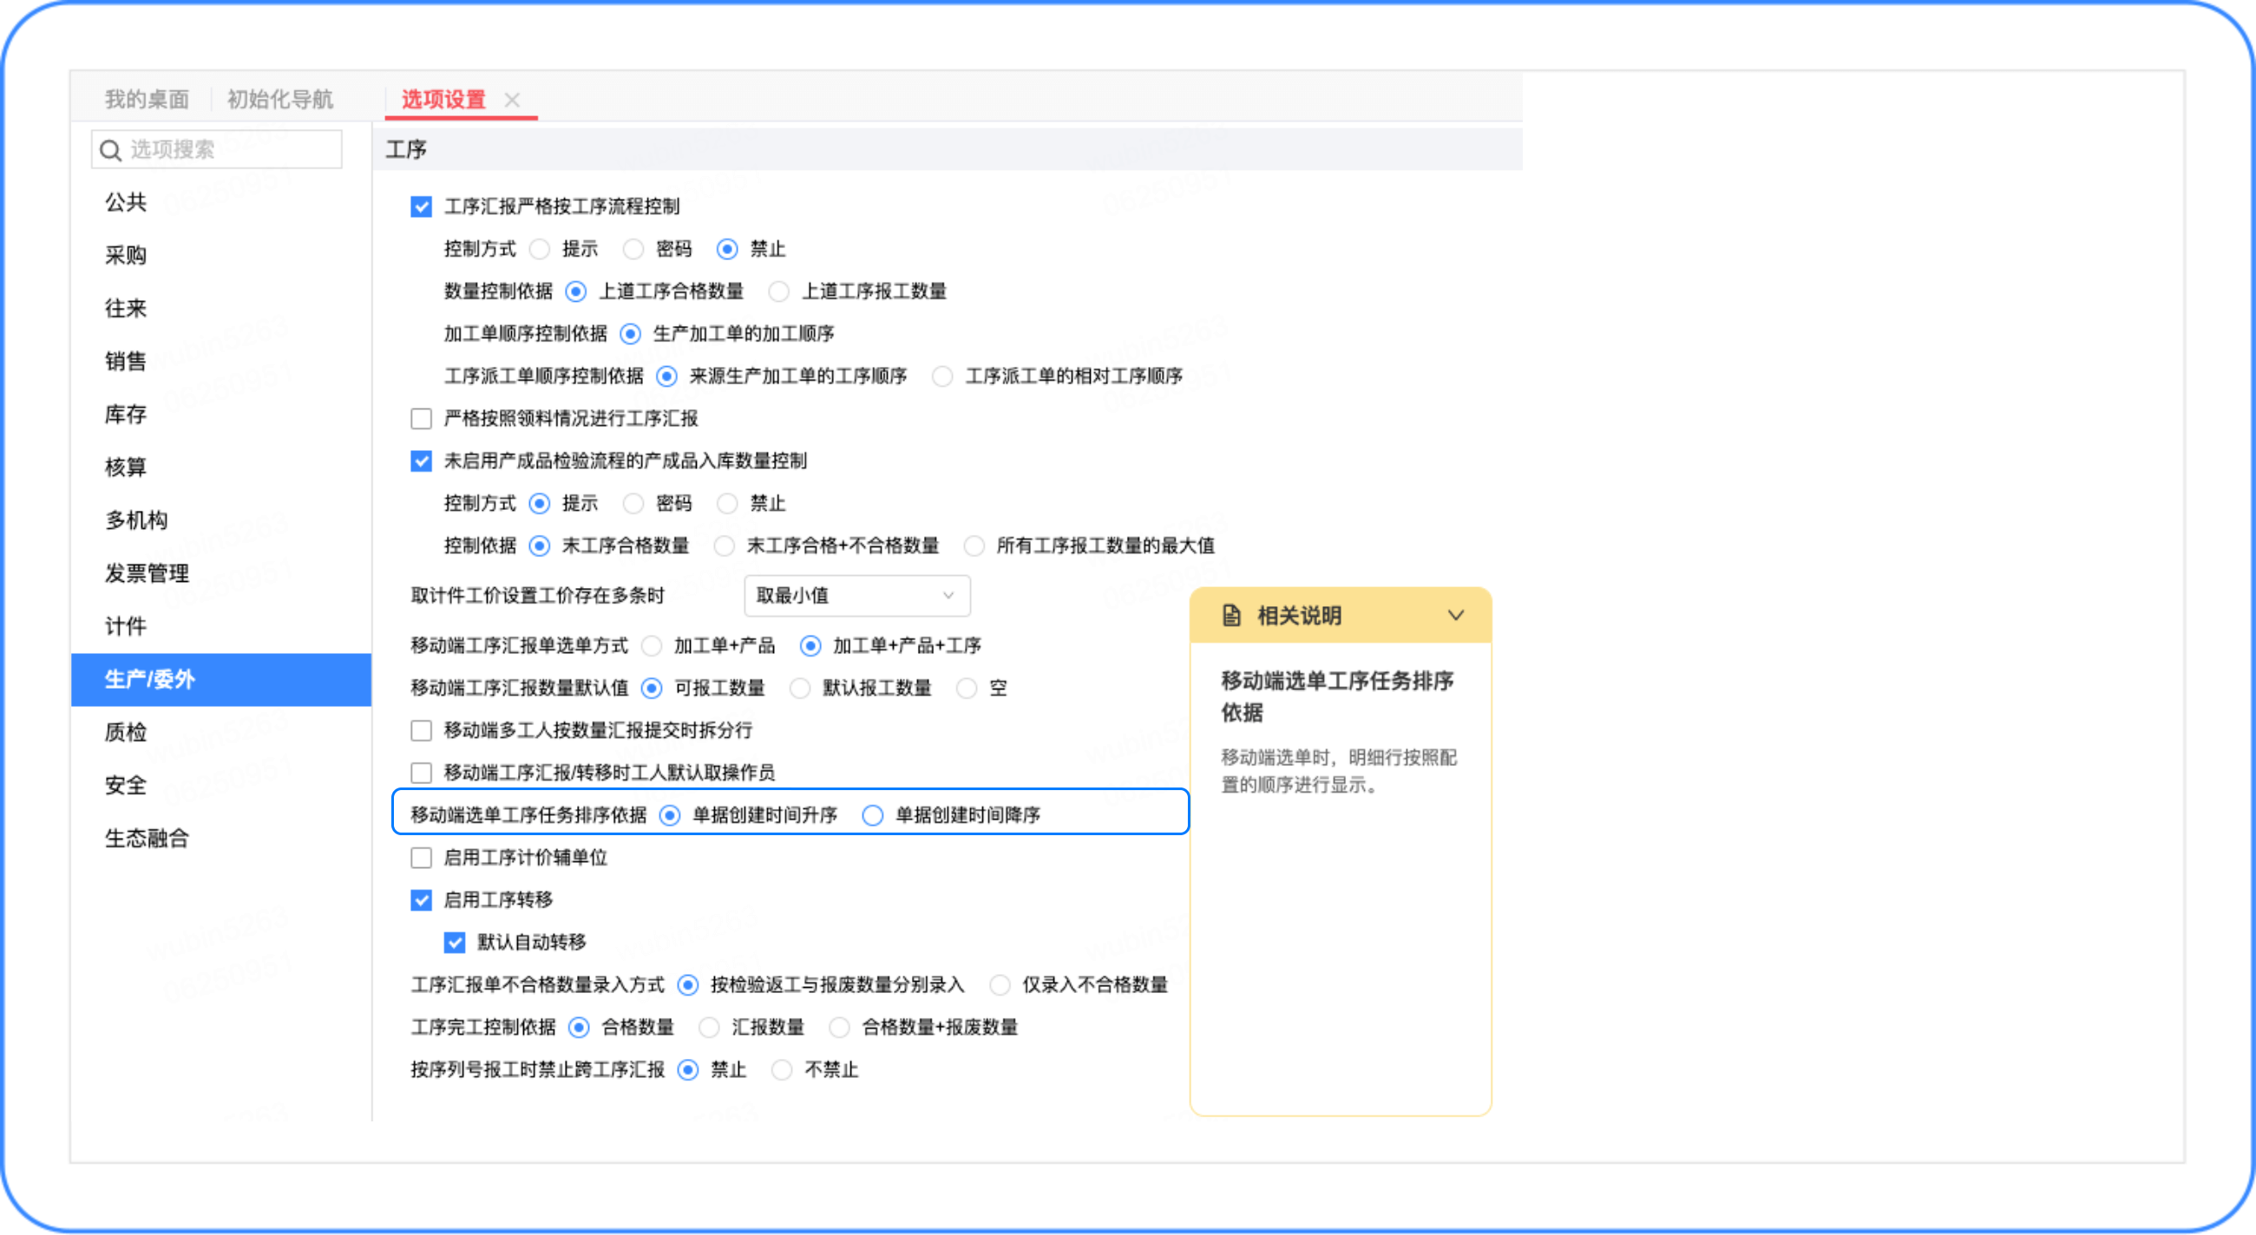Viewport: 2256px width, 1235px height.
Task: Choose 加工单+产品 selection mode
Action: tap(652, 646)
